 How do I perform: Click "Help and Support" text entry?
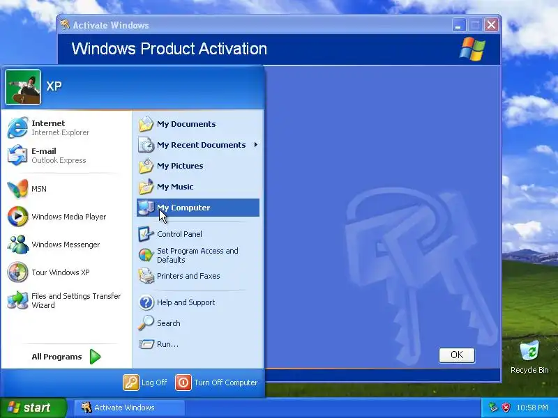click(186, 302)
